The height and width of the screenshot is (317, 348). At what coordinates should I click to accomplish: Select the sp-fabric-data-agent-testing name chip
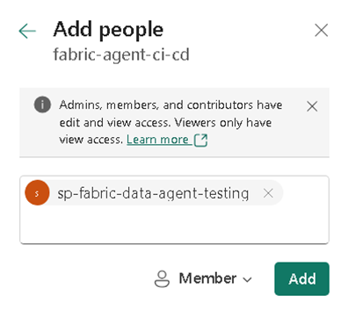[153, 193]
